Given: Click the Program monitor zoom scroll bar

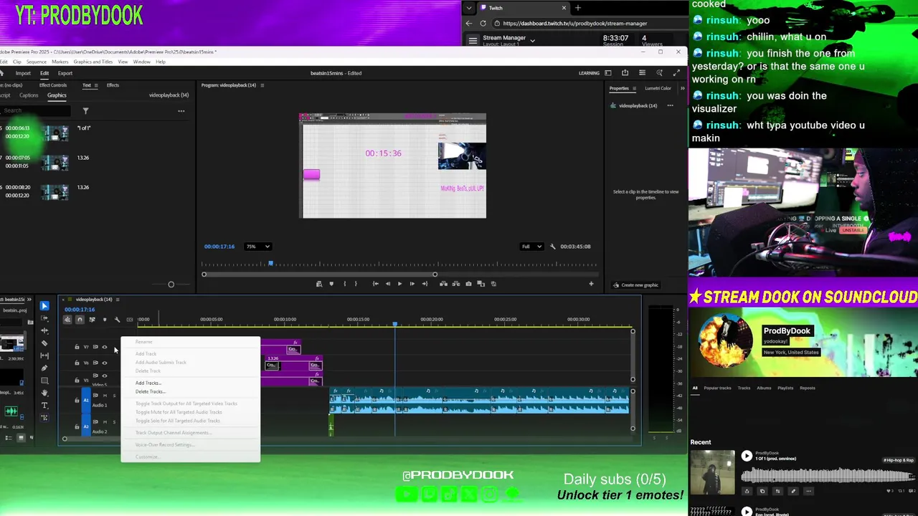Looking at the screenshot, I should pos(319,274).
